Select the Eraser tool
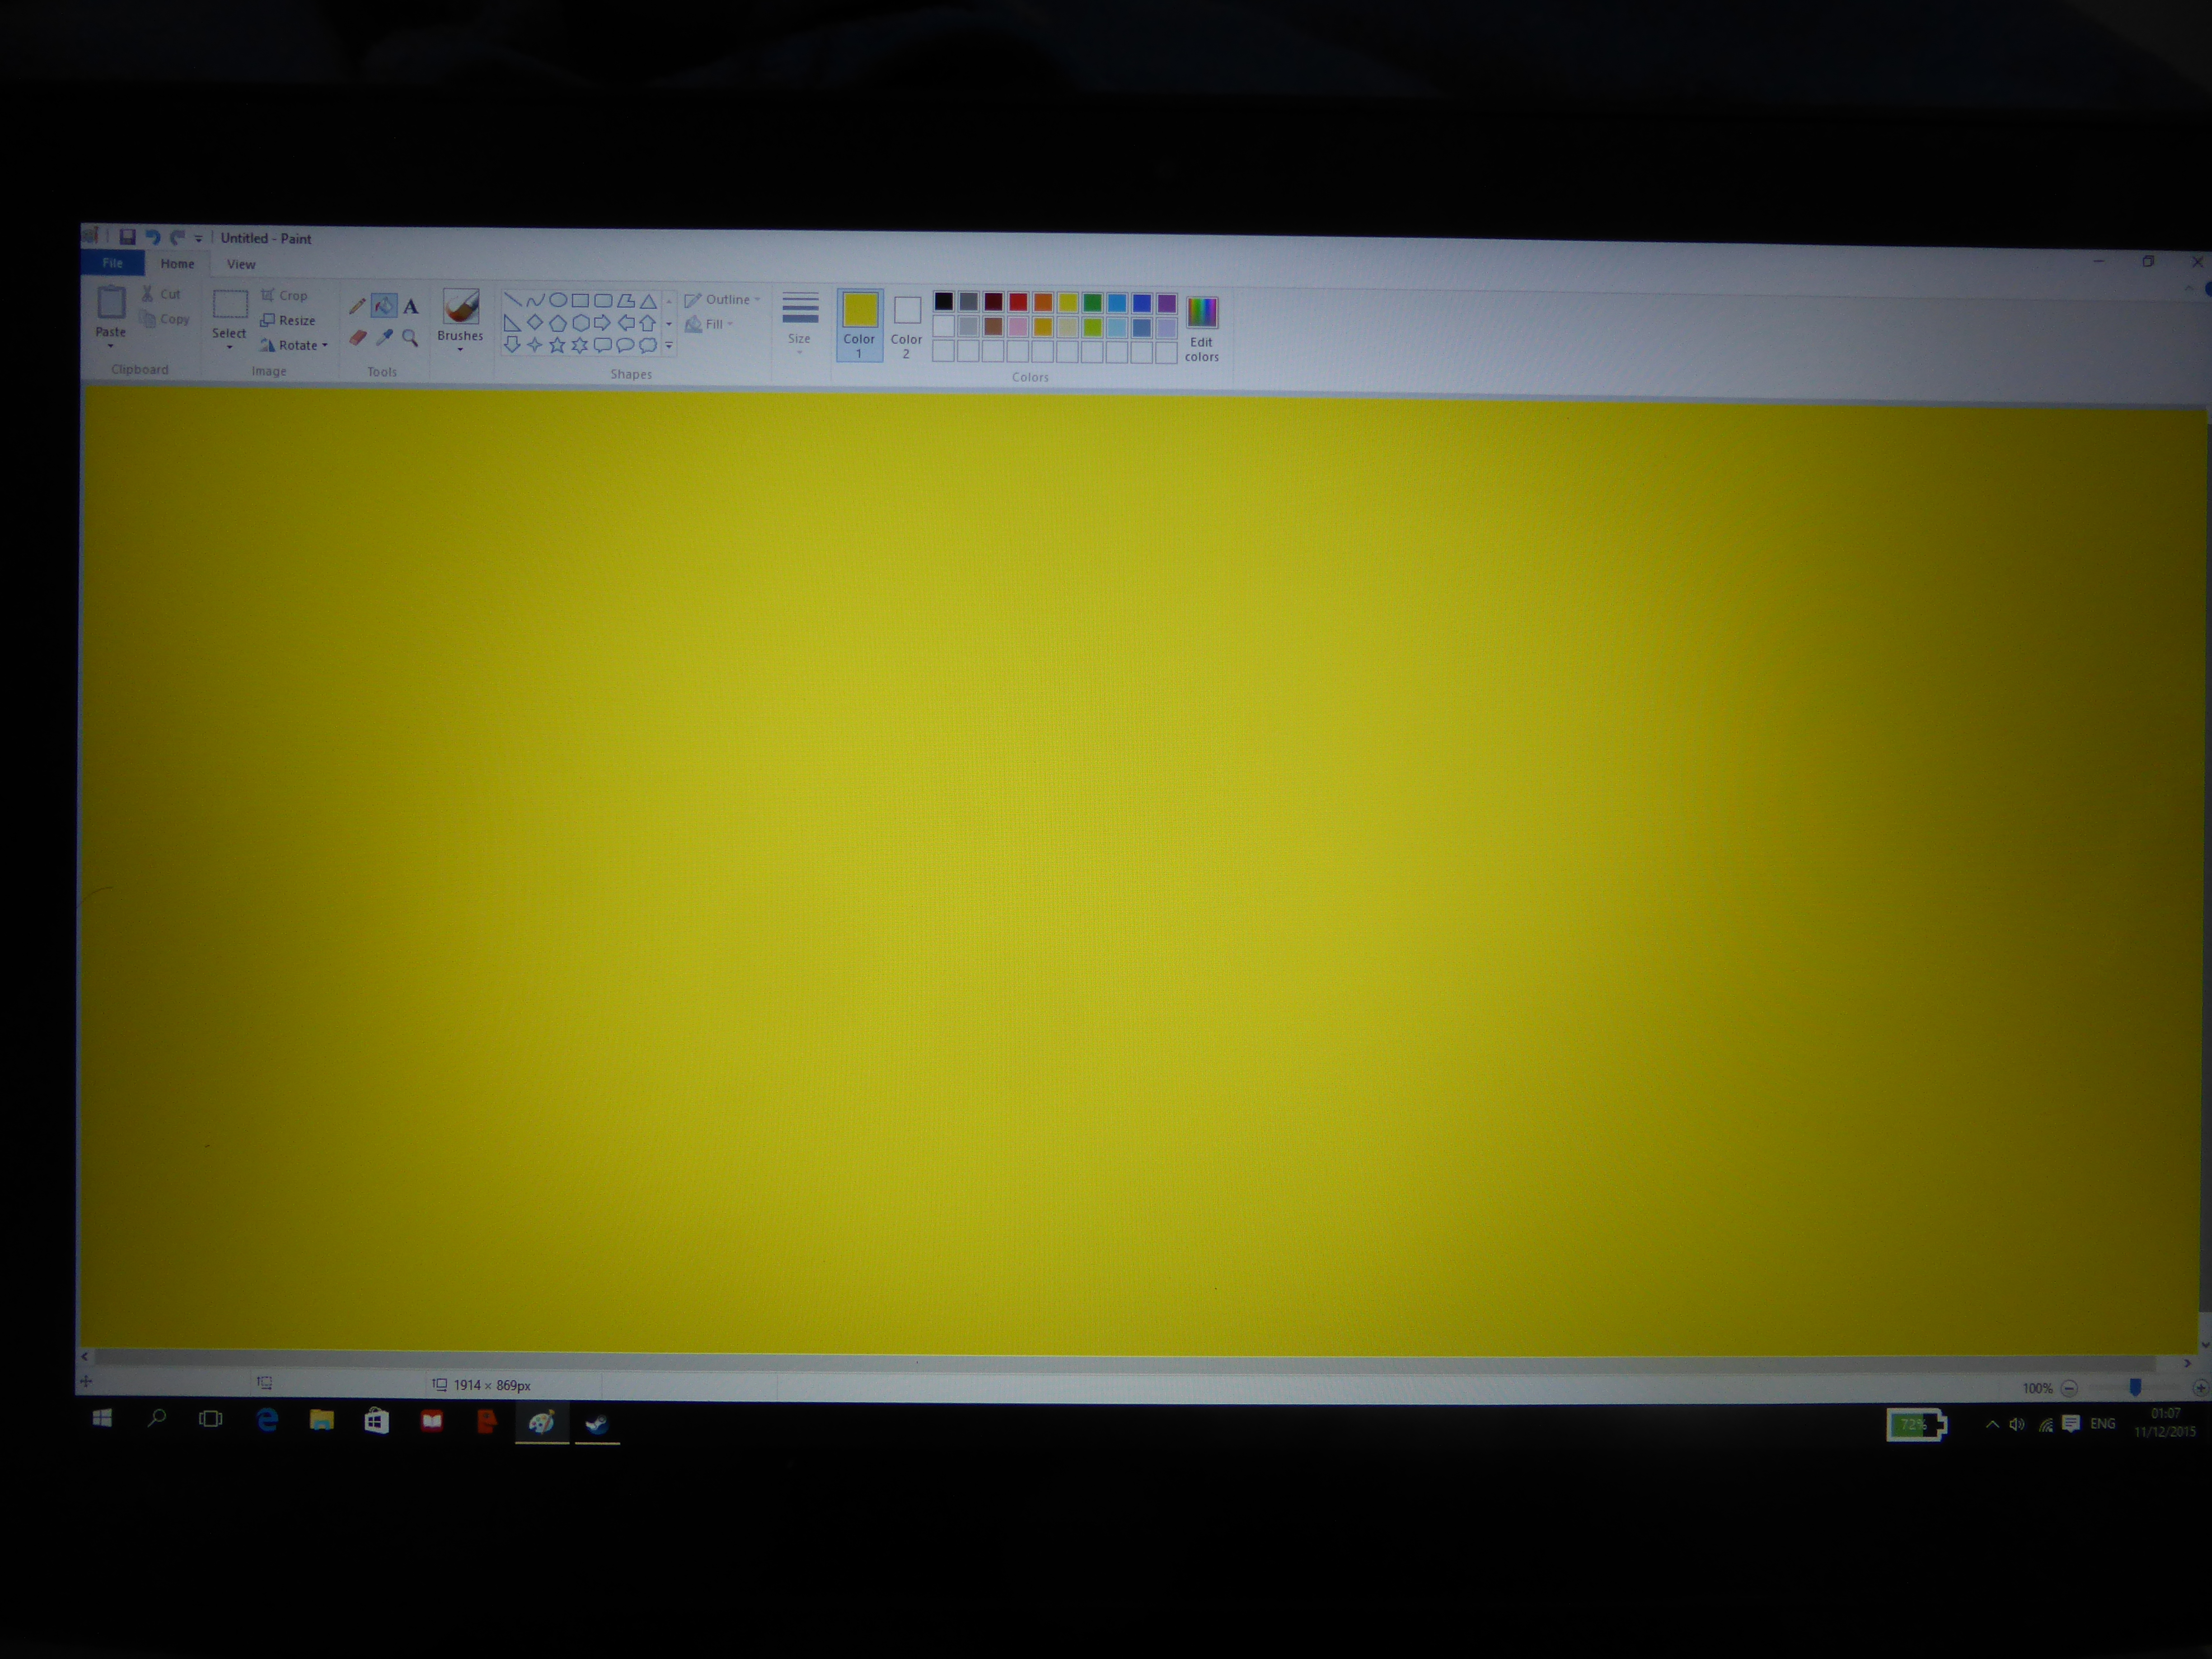Image resolution: width=2212 pixels, height=1659 pixels. [x=357, y=338]
